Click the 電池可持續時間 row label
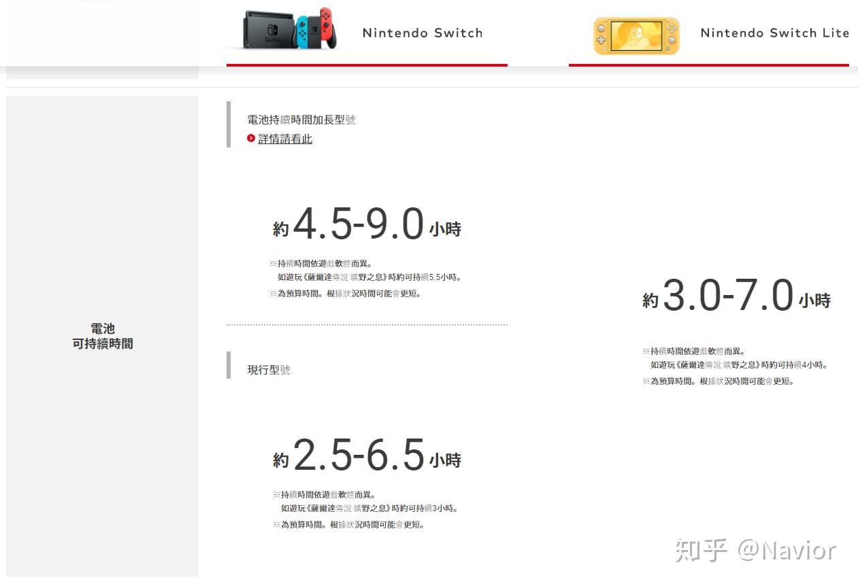The image size is (858, 584). (x=103, y=337)
